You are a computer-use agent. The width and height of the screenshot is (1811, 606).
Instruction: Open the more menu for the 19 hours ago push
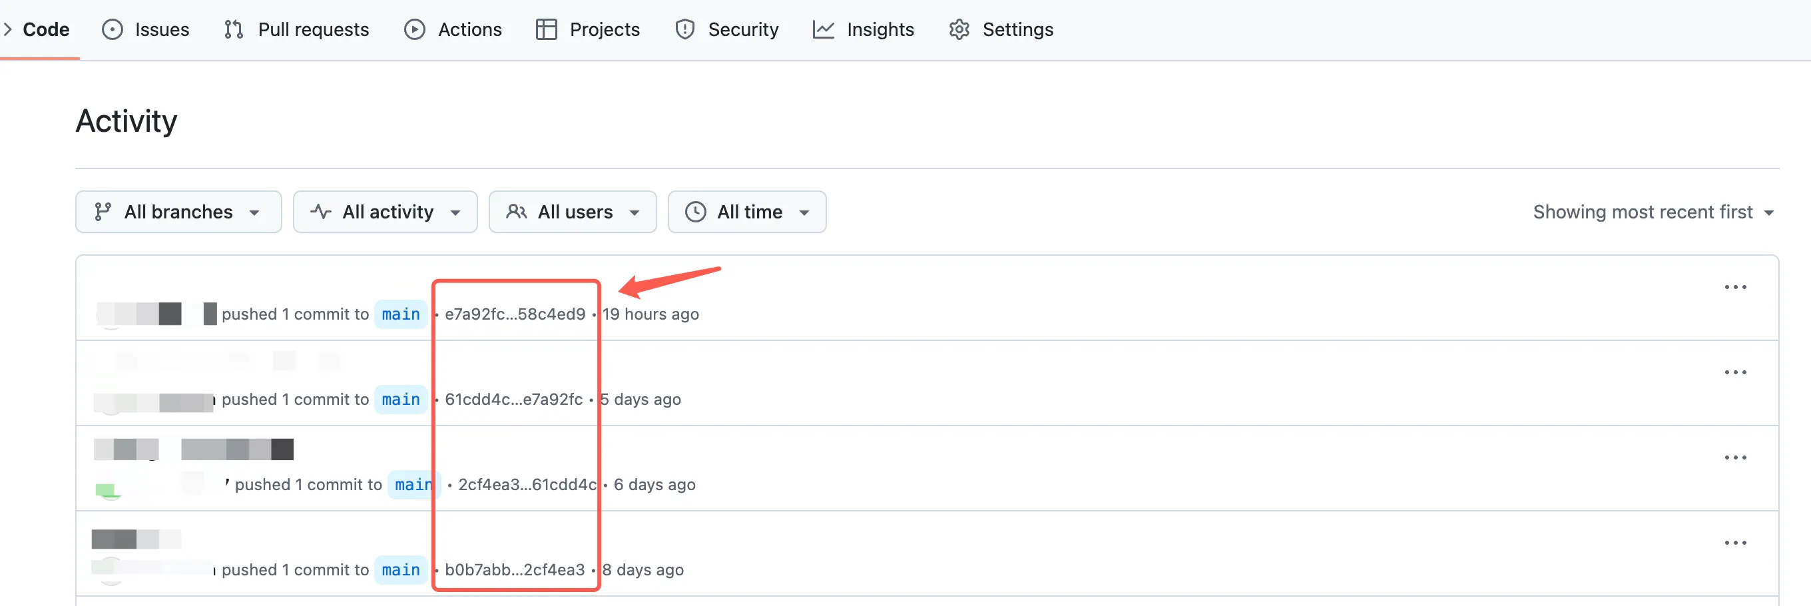[x=1736, y=287]
